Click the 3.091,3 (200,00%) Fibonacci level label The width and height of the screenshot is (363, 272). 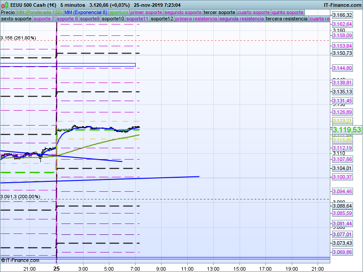point(20,197)
